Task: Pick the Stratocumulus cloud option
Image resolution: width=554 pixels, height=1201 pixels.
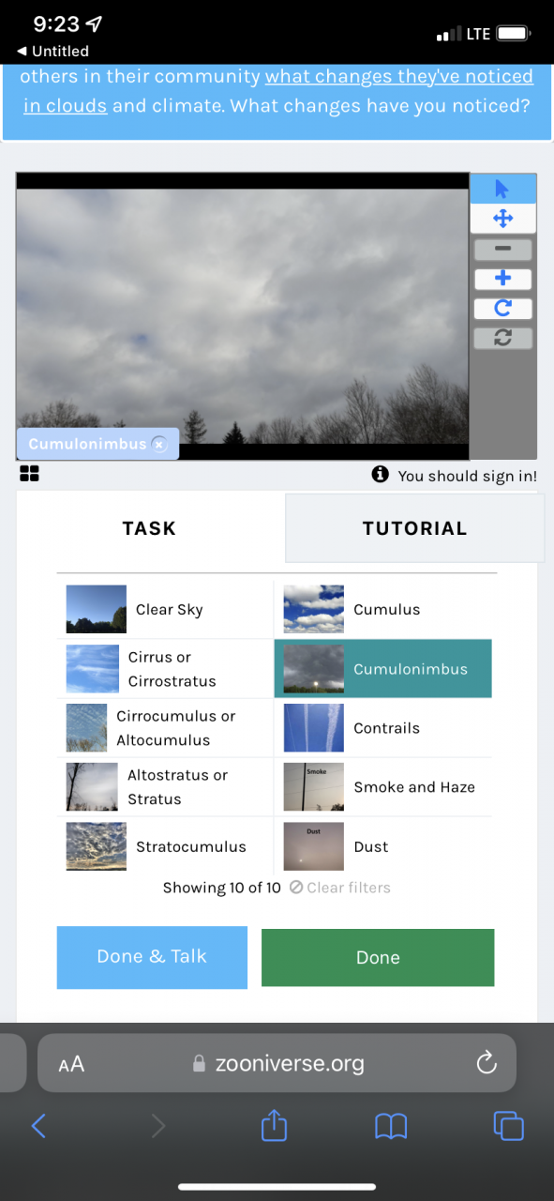Action: click(x=165, y=846)
